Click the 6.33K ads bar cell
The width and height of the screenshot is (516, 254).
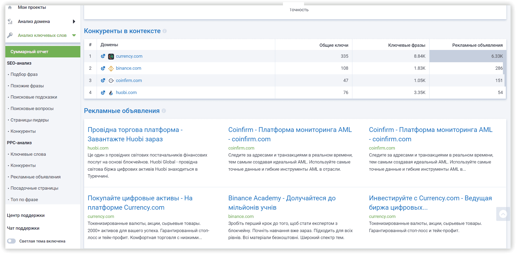click(x=468, y=56)
